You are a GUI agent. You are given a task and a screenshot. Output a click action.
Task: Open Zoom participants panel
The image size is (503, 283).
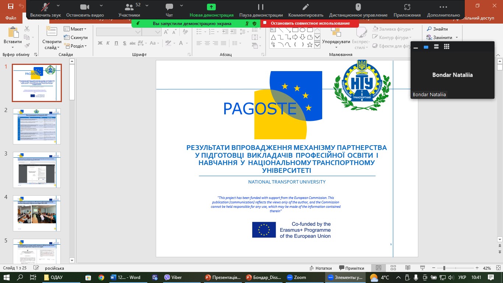point(129,10)
